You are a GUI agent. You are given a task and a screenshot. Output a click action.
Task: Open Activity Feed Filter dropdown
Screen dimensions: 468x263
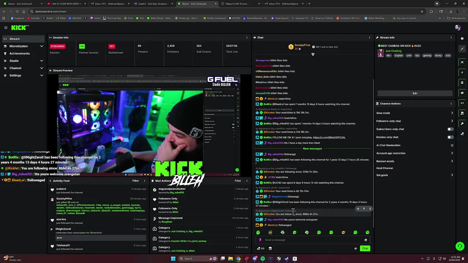[136, 180]
